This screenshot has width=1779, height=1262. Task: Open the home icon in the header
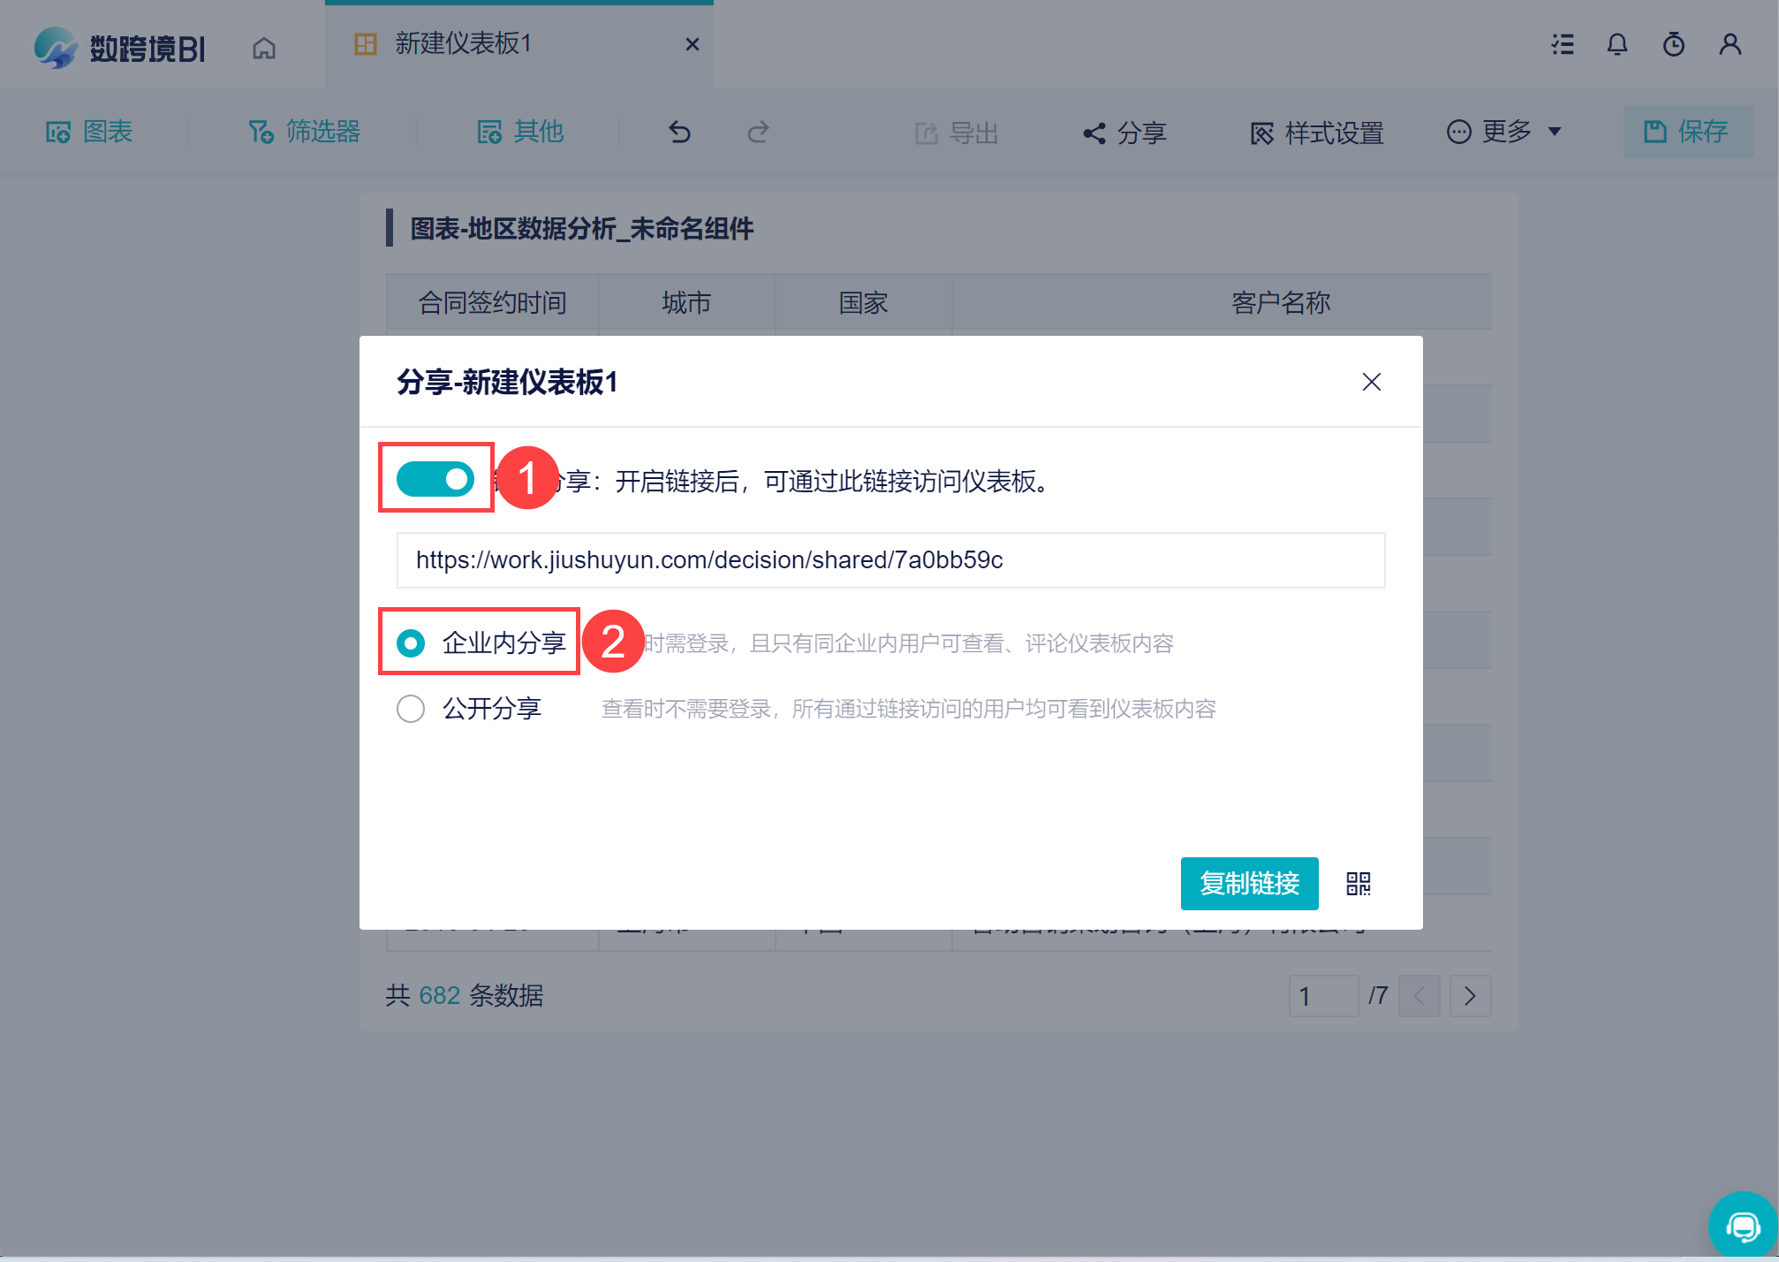tap(264, 47)
